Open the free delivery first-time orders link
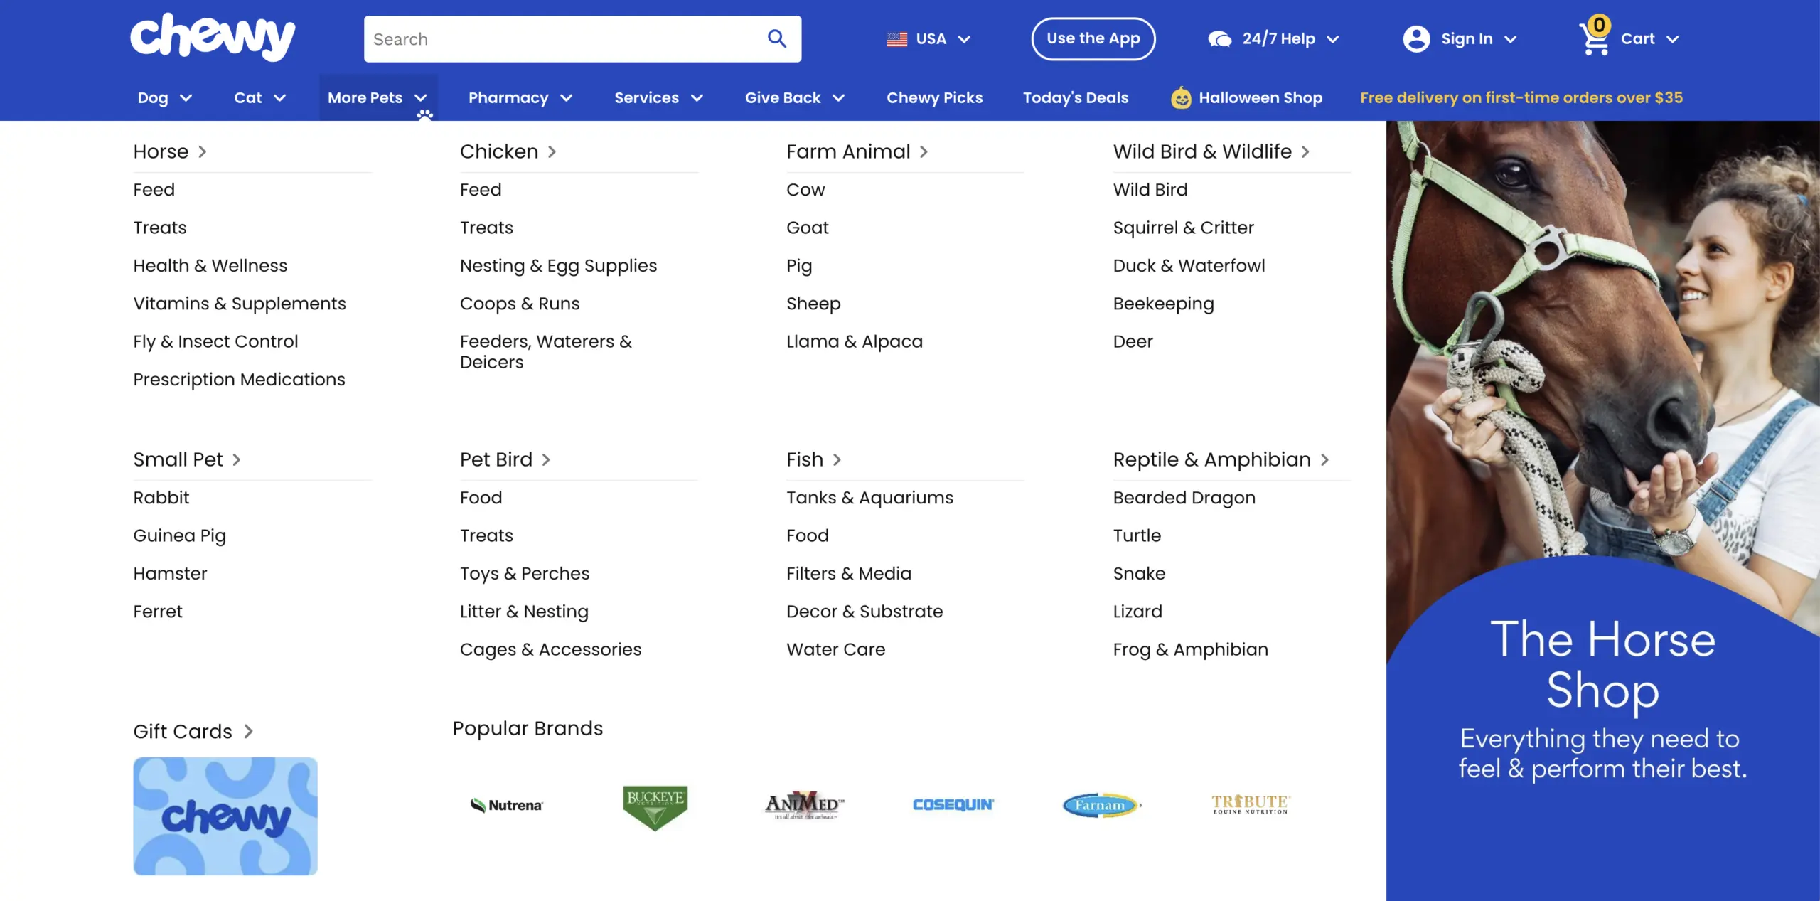The height and width of the screenshot is (901, 1820). 1521,98
